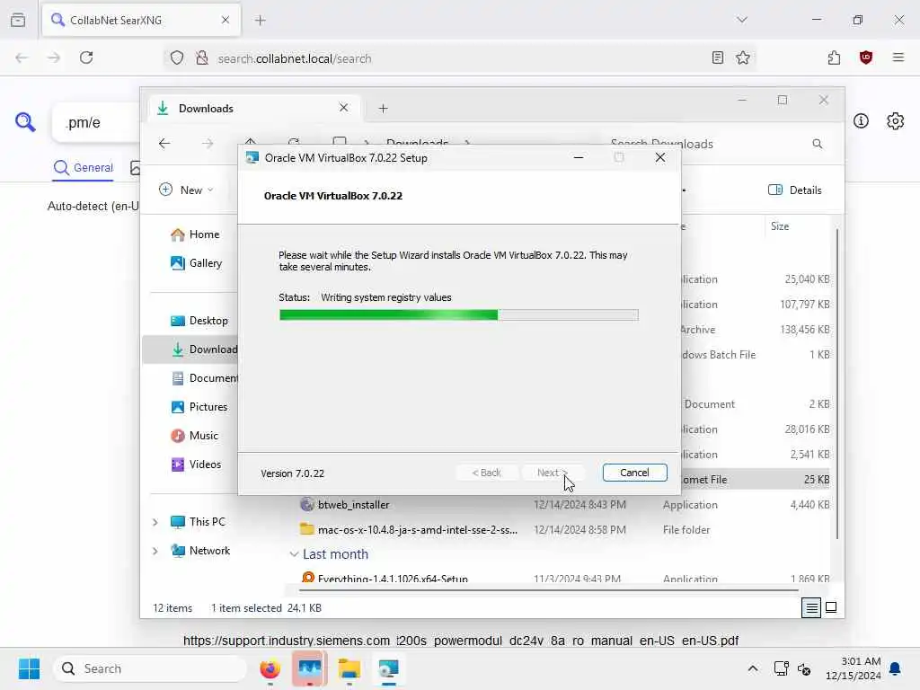Click the taskbar Search box
Image resolution: width=920 pixels, height=690 pixels.
(150, 668)
